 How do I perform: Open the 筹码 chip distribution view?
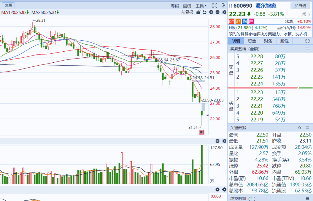[175, 6]
